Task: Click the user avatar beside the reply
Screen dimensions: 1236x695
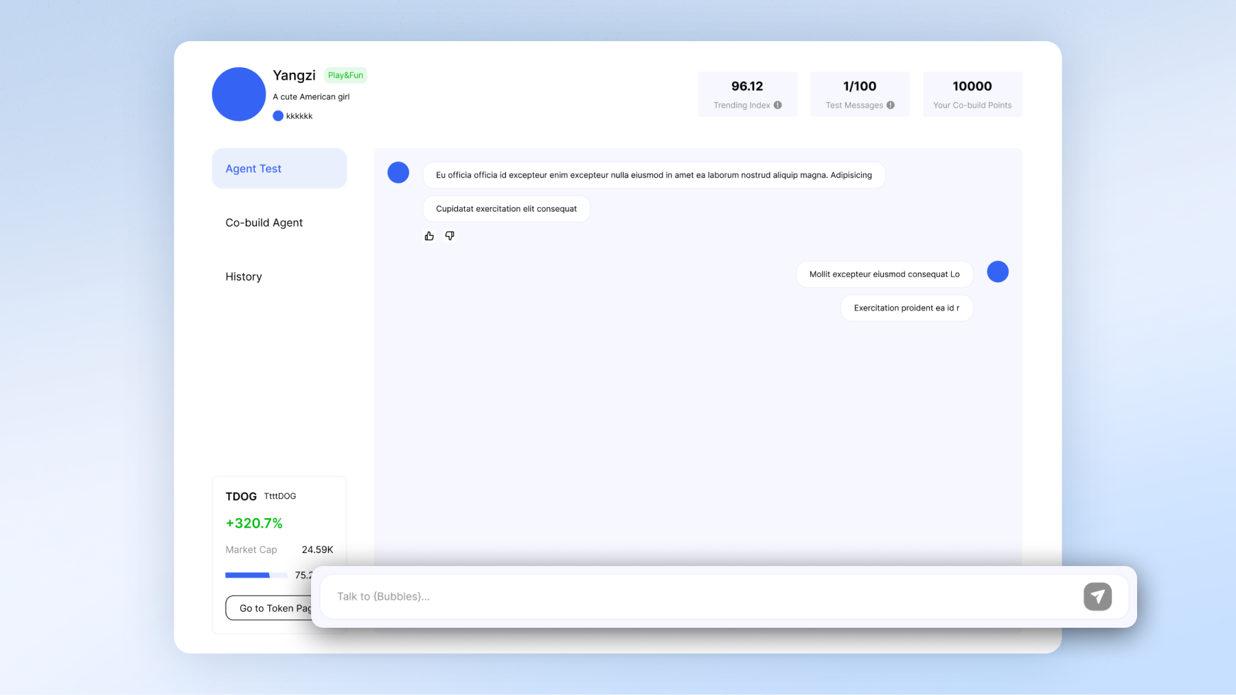Action: click(997, 272)
